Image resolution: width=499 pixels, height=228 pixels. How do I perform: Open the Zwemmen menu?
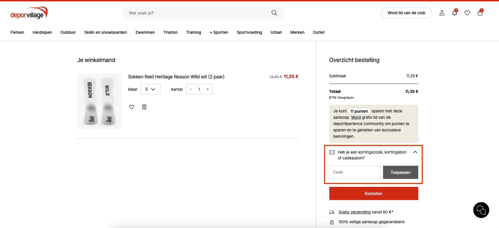(x=145, y=32)
